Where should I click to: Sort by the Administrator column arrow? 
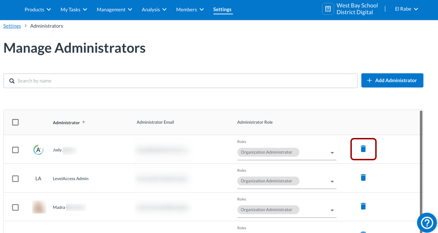coord(84,122)
